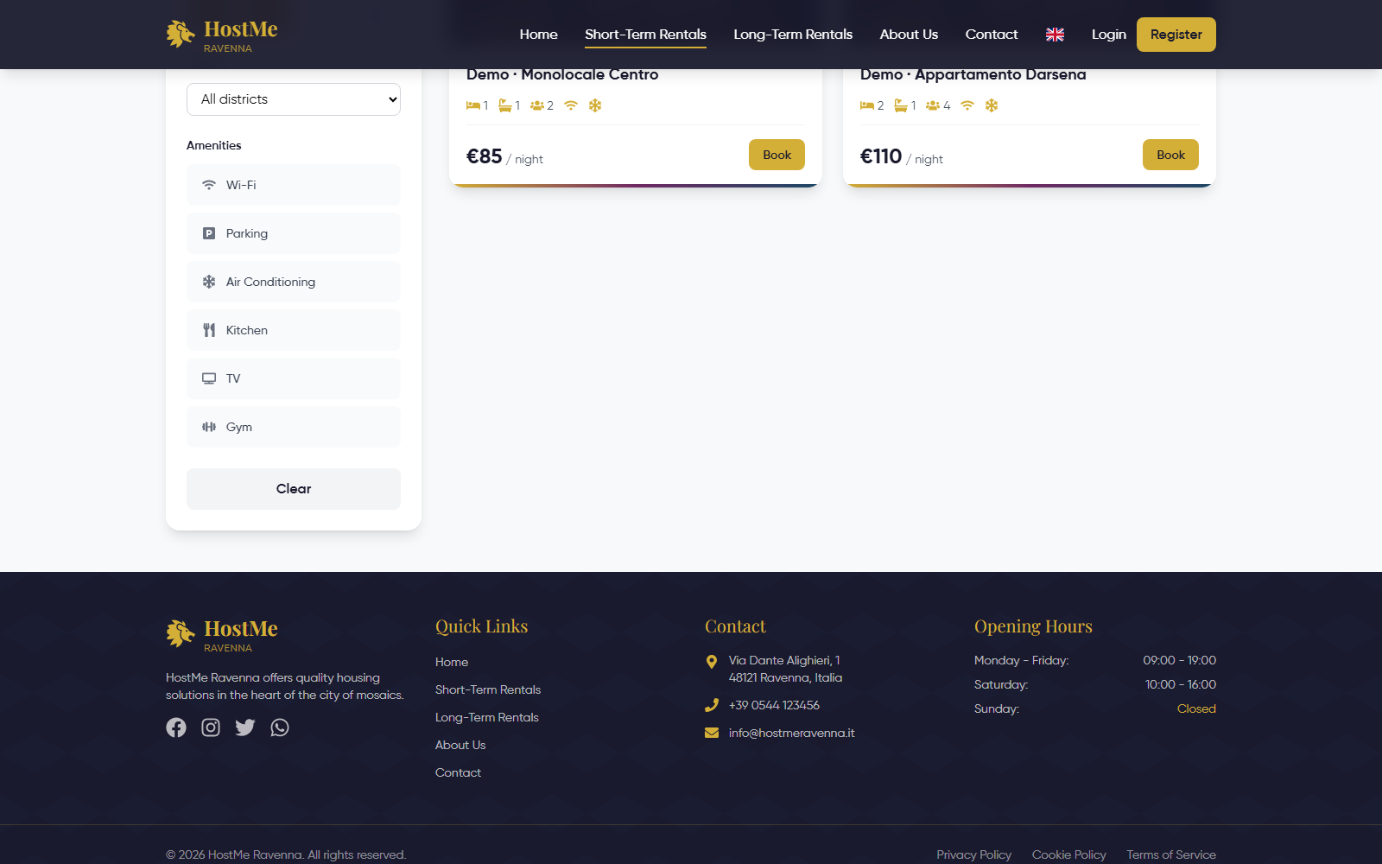Image resolution: width=1382 pixels, height=864 pixels.
Task: Click the snowflake icon on Monolocale Centro card
Action: (595, 105)
